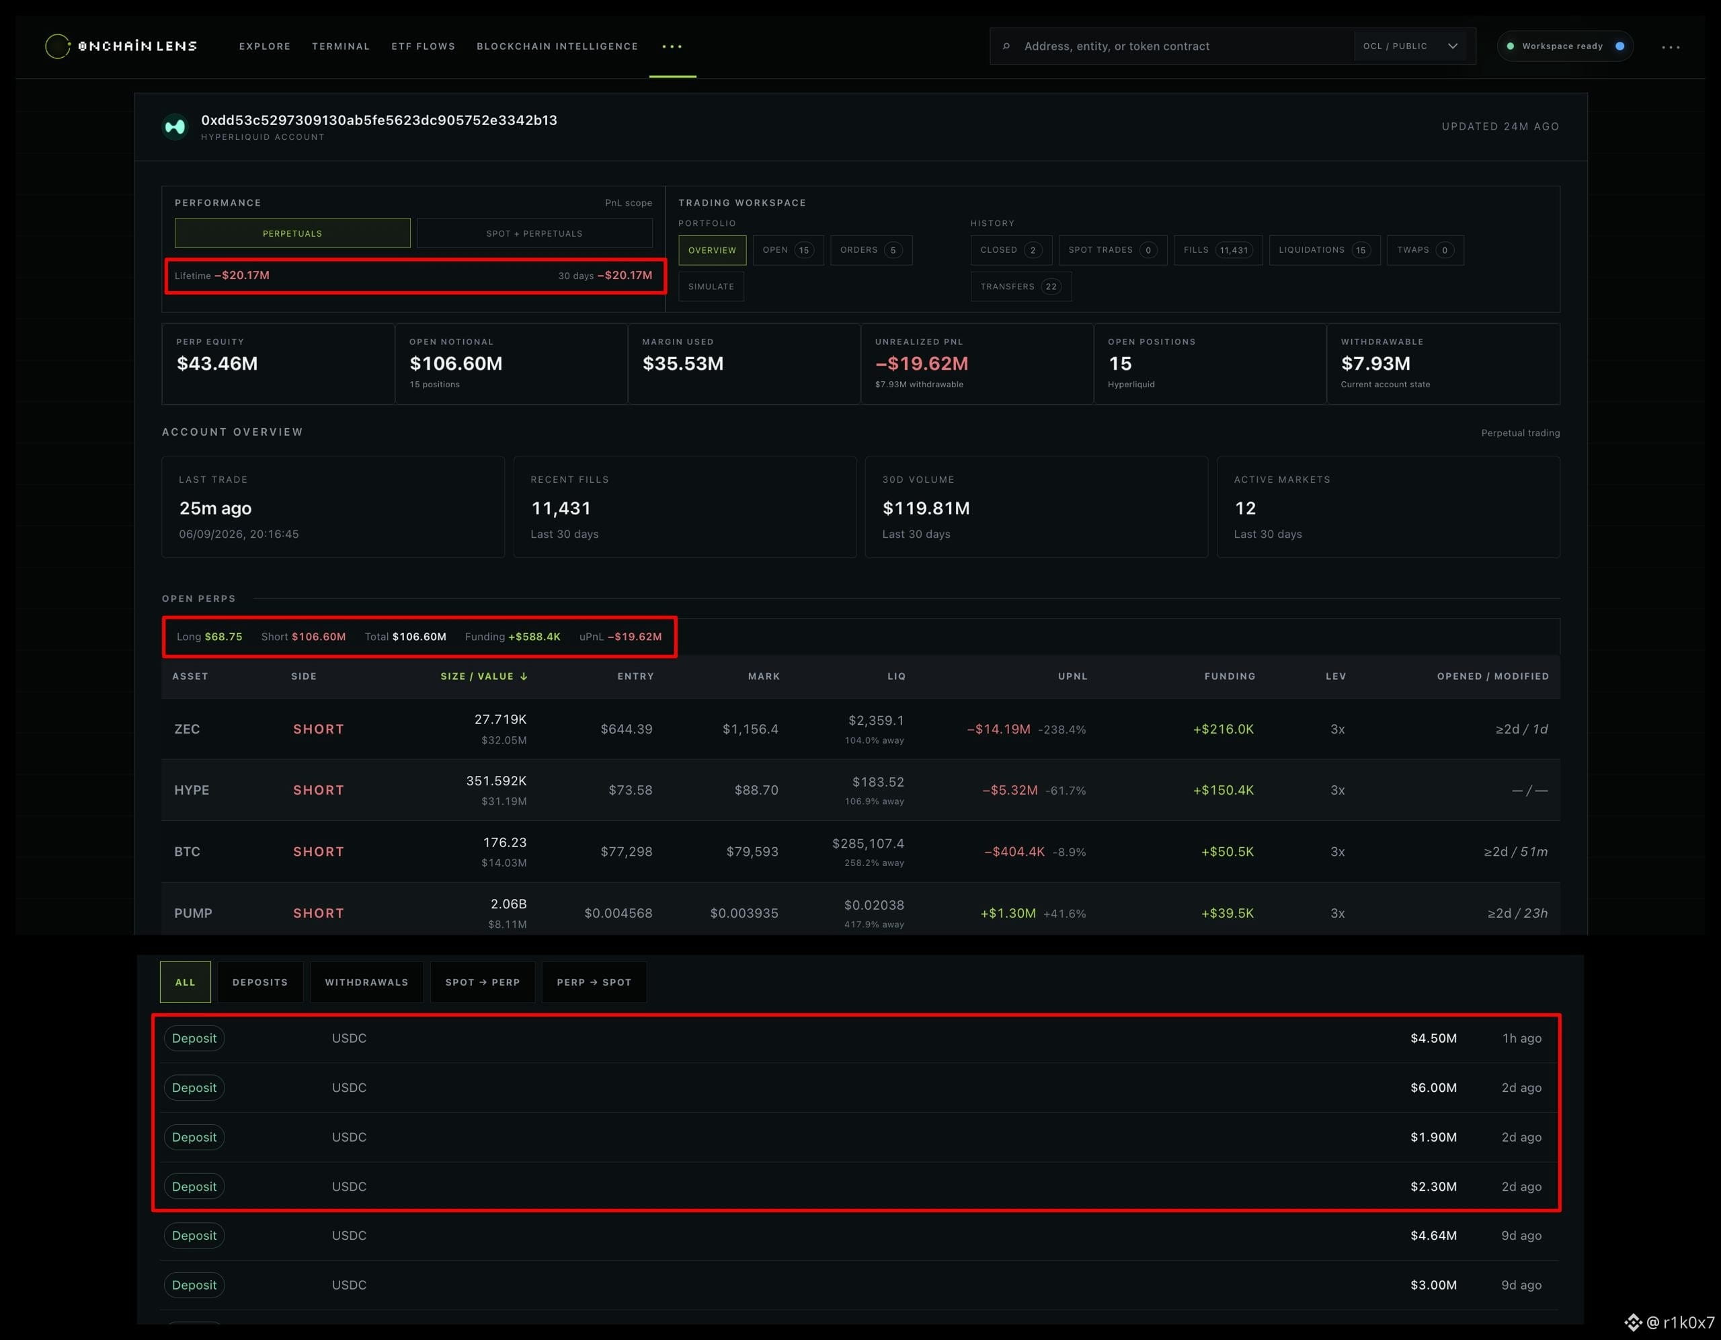Open the top-right ellipsis options menu
Image resolution: width=1721 pixels, height=1340 pixels.
pyautogui.click(x=1671, y=47)
